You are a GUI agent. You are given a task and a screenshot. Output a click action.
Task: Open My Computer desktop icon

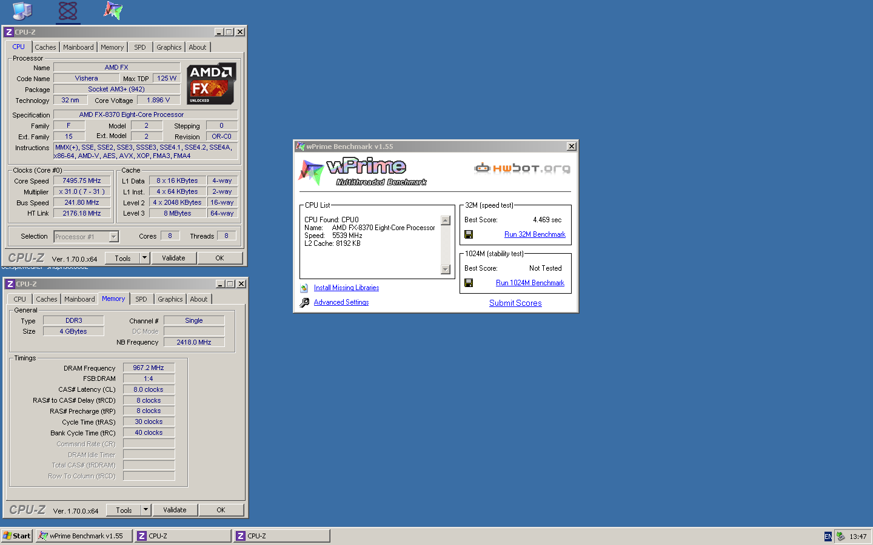coord(22,10)
